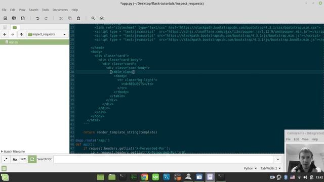Toggle wrap-around search
The image size is (324, 182).
click(32, 159)
